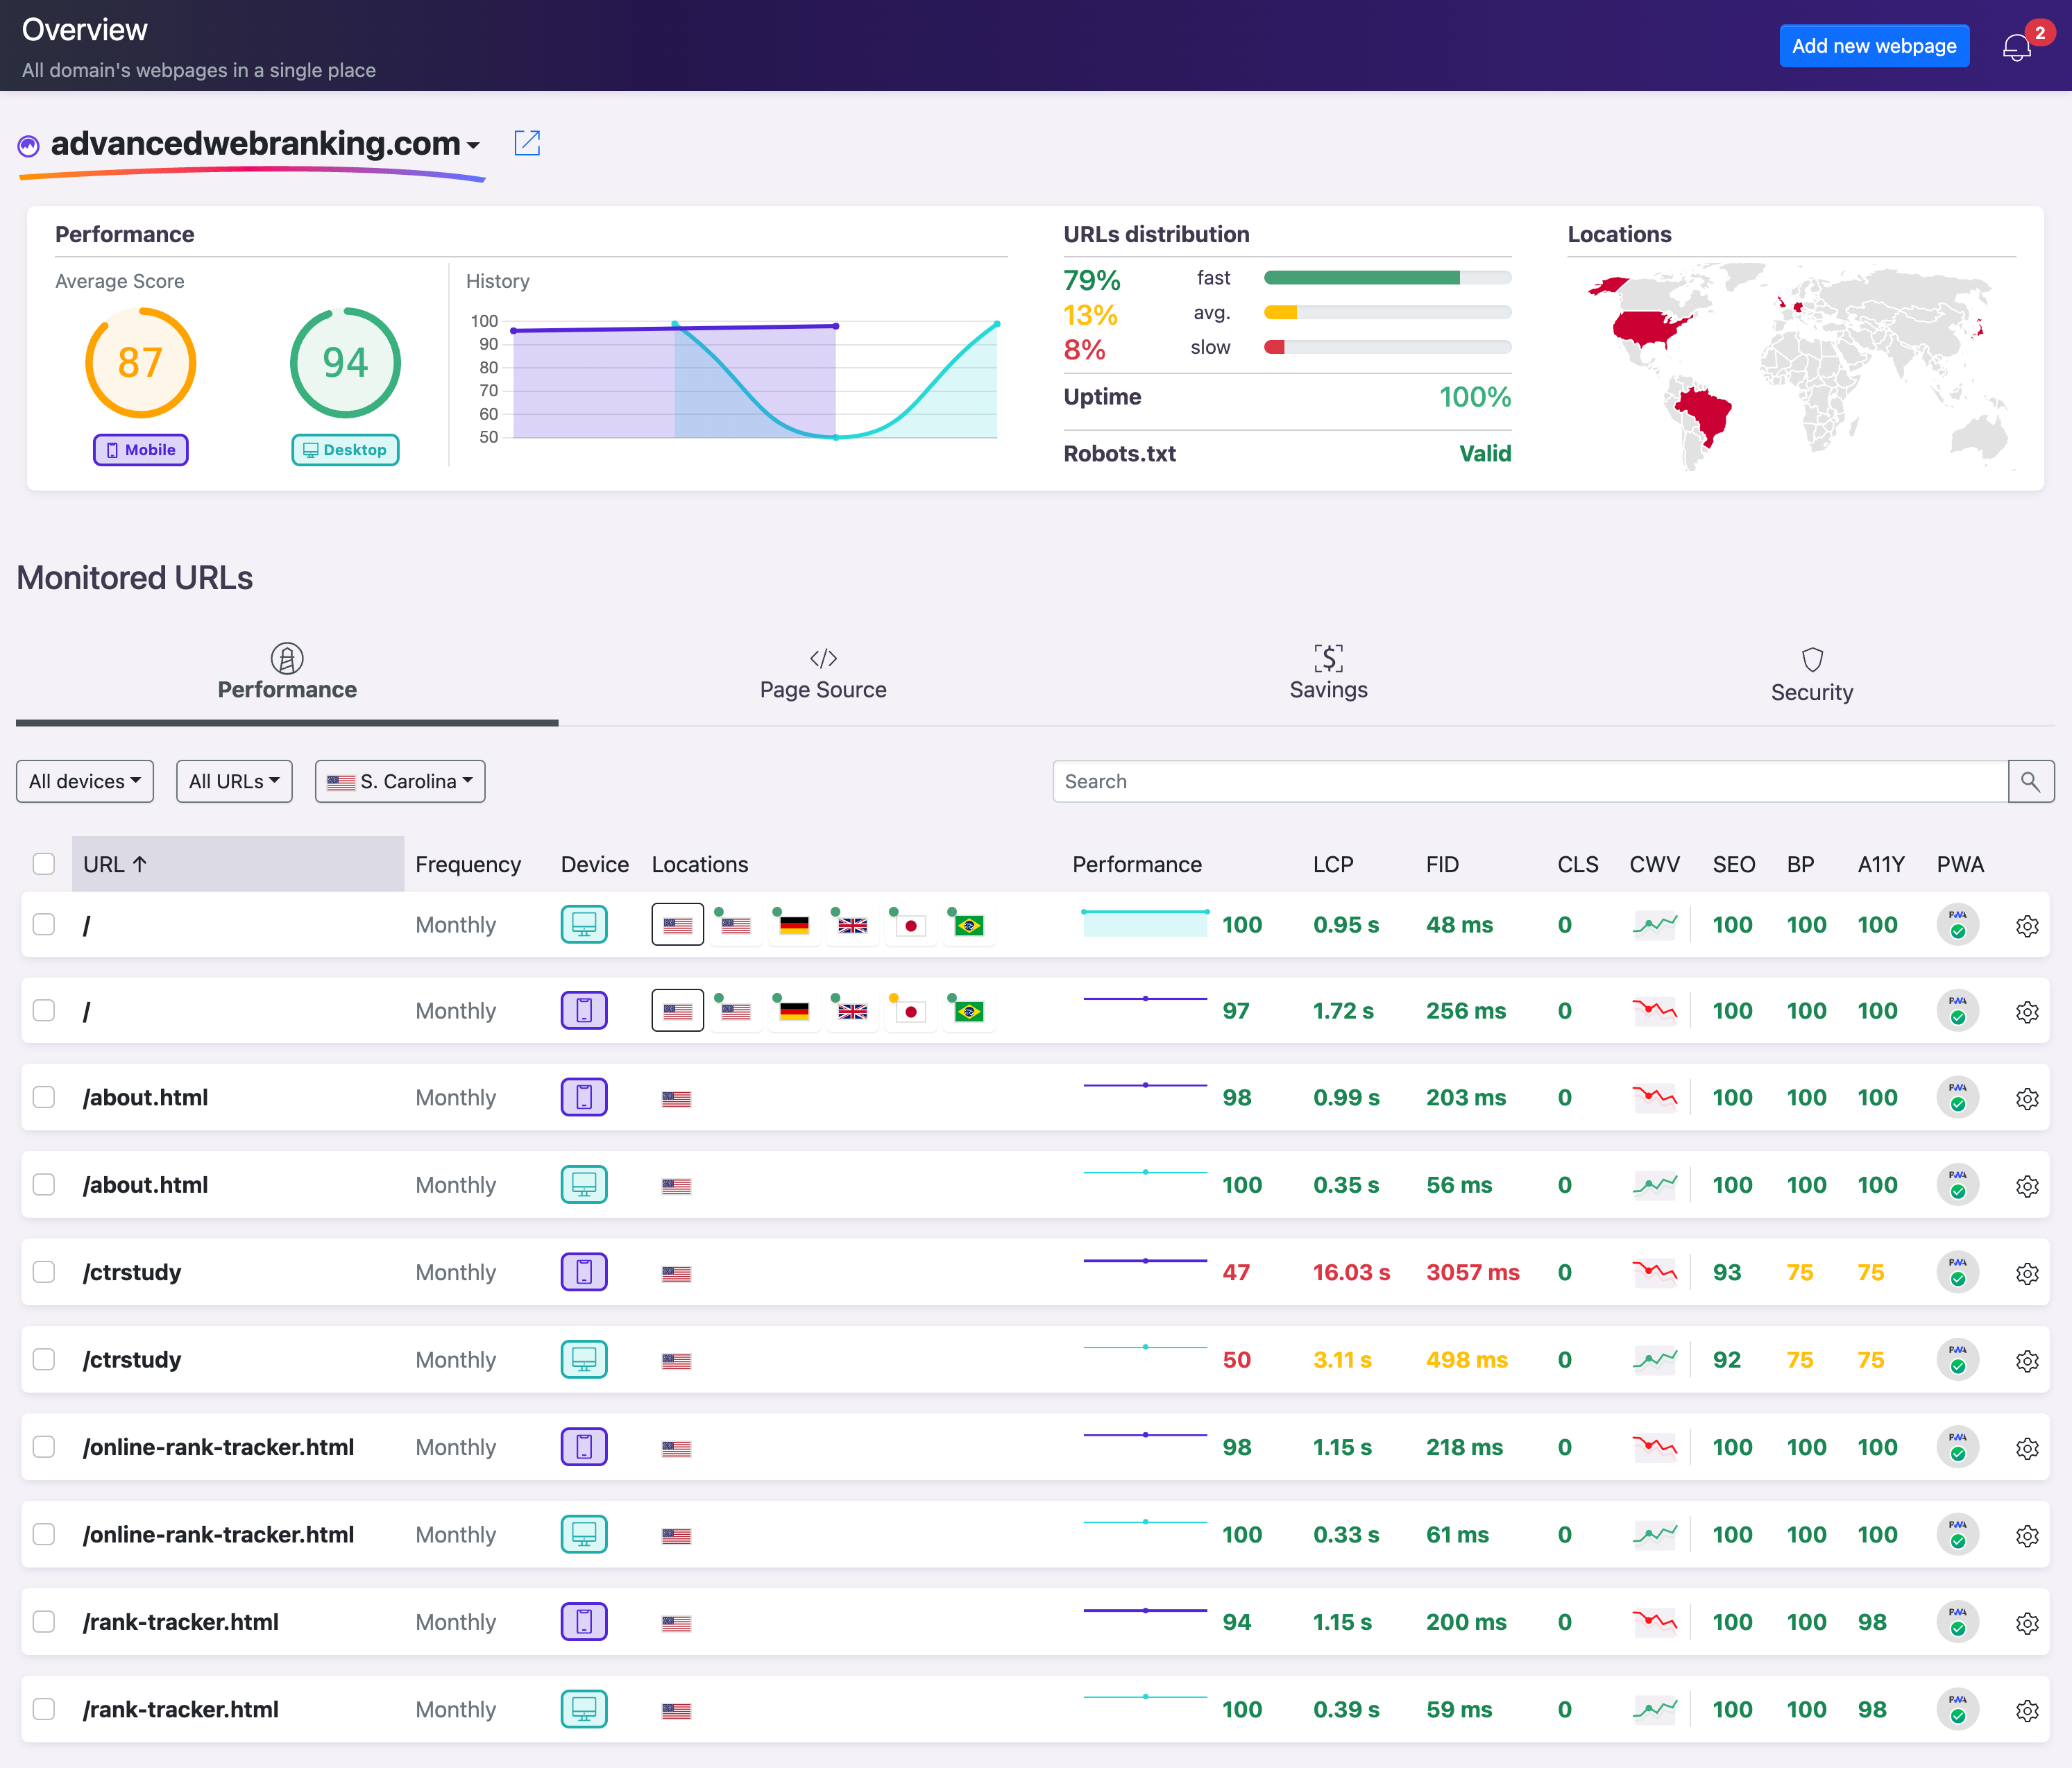This screenshot has height=1768, width=2072.
Task: Open domain in new window icon
Action: tap(527, 143)
